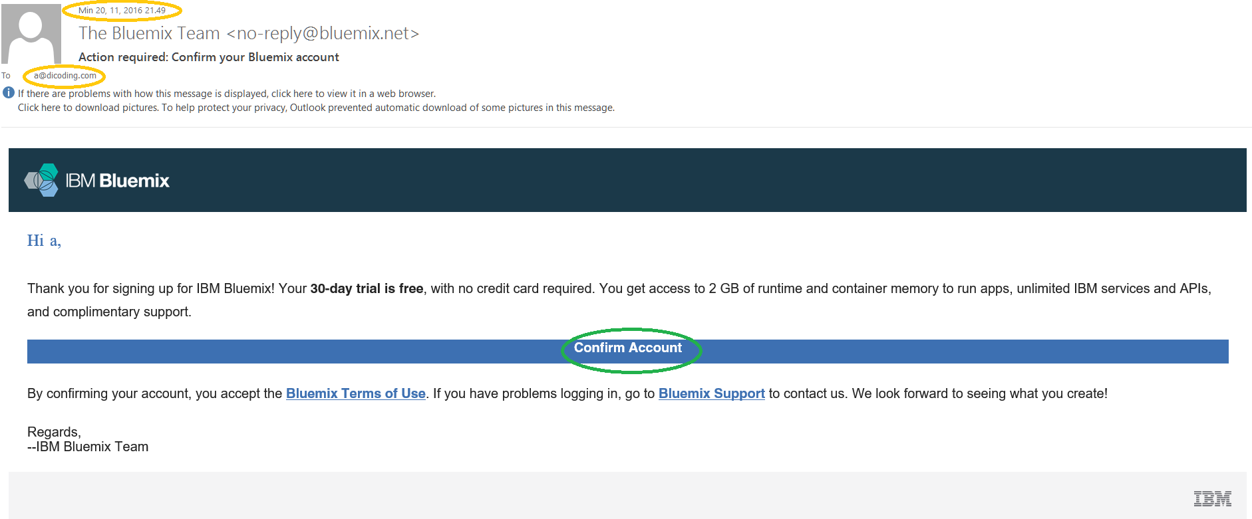The image size is (1252, 519).
Task: Click the "and complimentary support." text line
Action: (109, 312)
